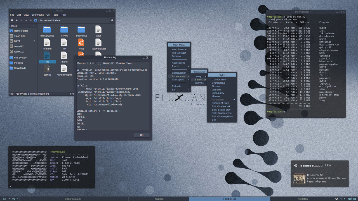Choose Refresh in Main Menu
Viewport: 358px width, 201px height.
pyautogui.click(x=178, y=86)
